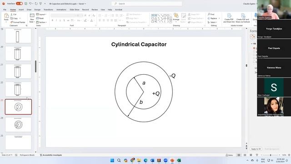291x164 pixels.
Task: Click Replace in Editing group
Action: (x=212, y=18)
